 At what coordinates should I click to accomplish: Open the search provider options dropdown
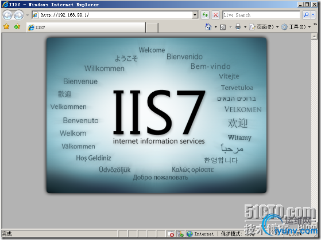pyautogui.click(x=313, y=15)
